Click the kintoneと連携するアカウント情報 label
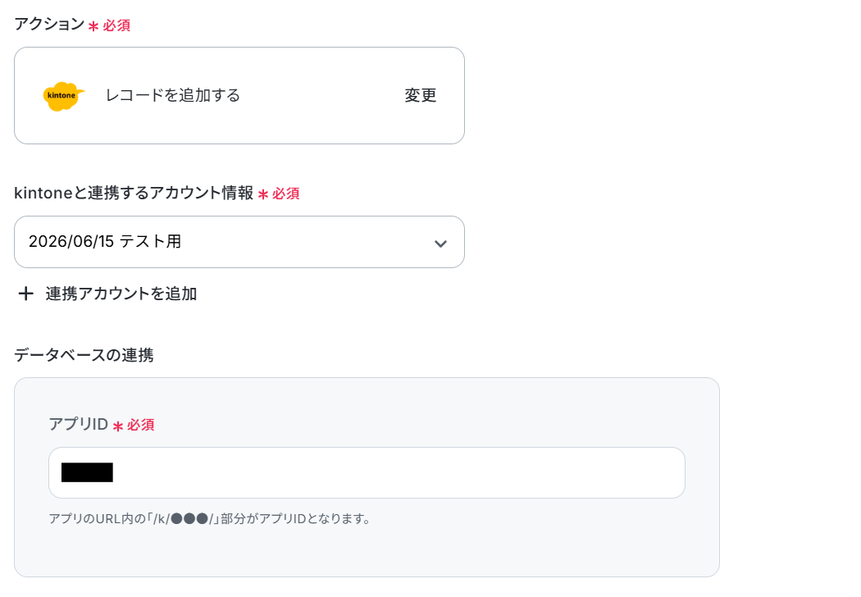The height and width of the screenshot is (597, 861). tap(134, 193)
